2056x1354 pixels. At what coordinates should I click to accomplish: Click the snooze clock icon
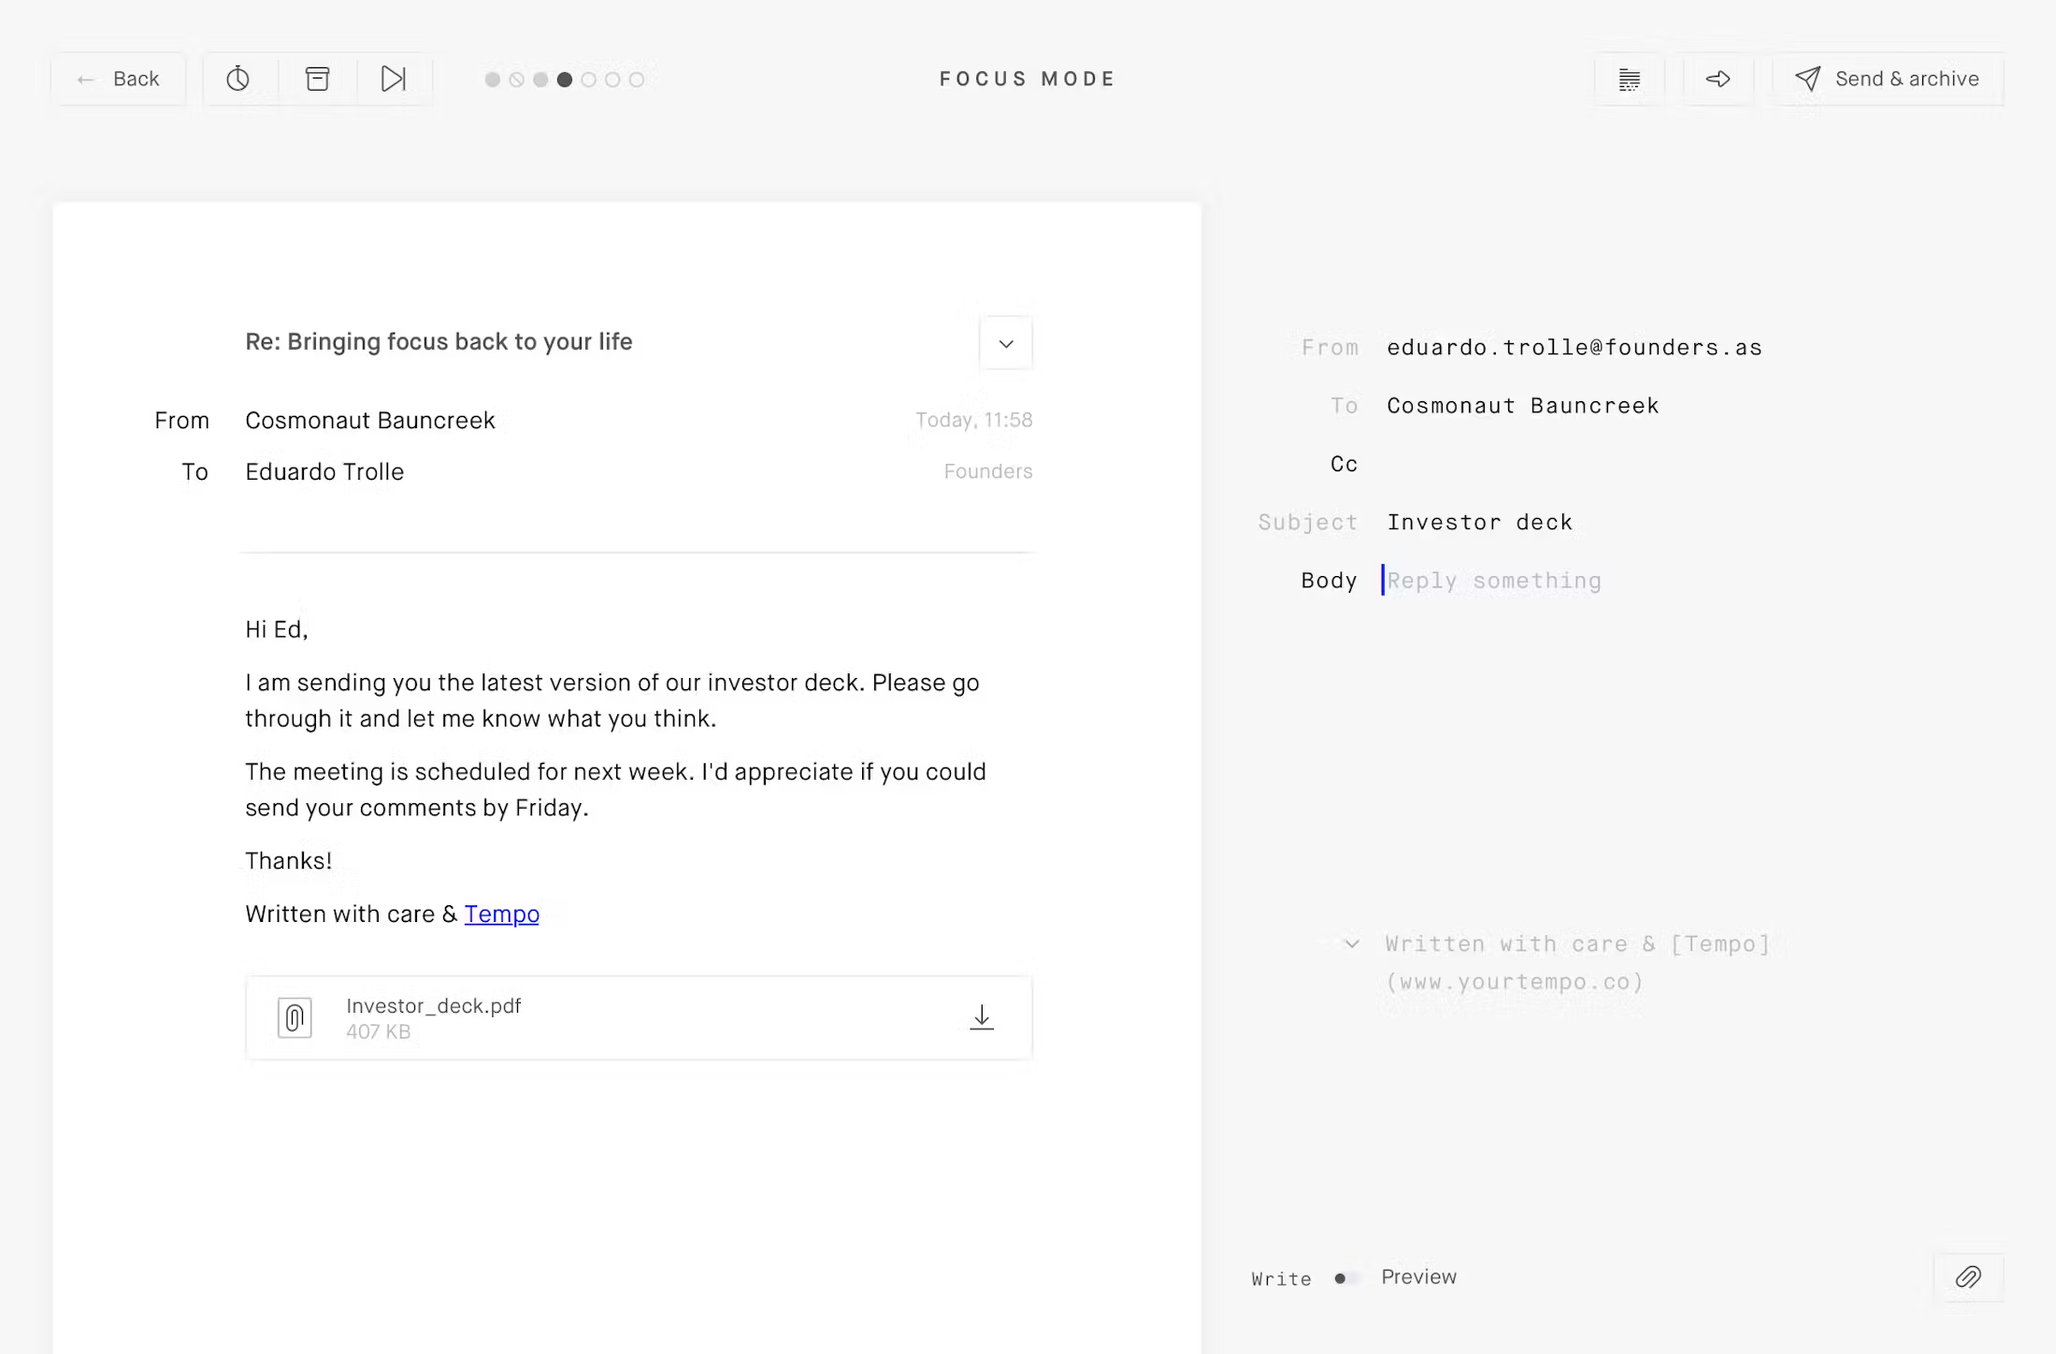pyautogui.click(x=238, y=79)
